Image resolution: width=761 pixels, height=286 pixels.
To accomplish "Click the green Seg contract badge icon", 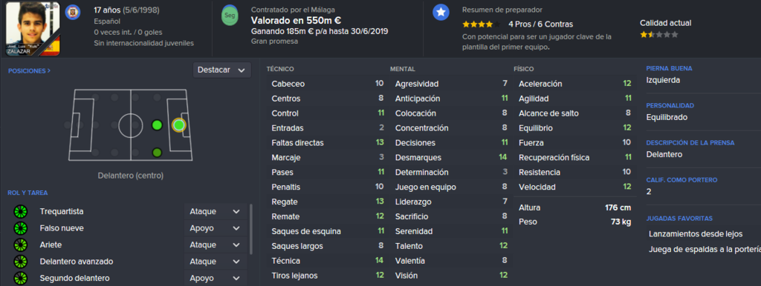I will point(230,16).
